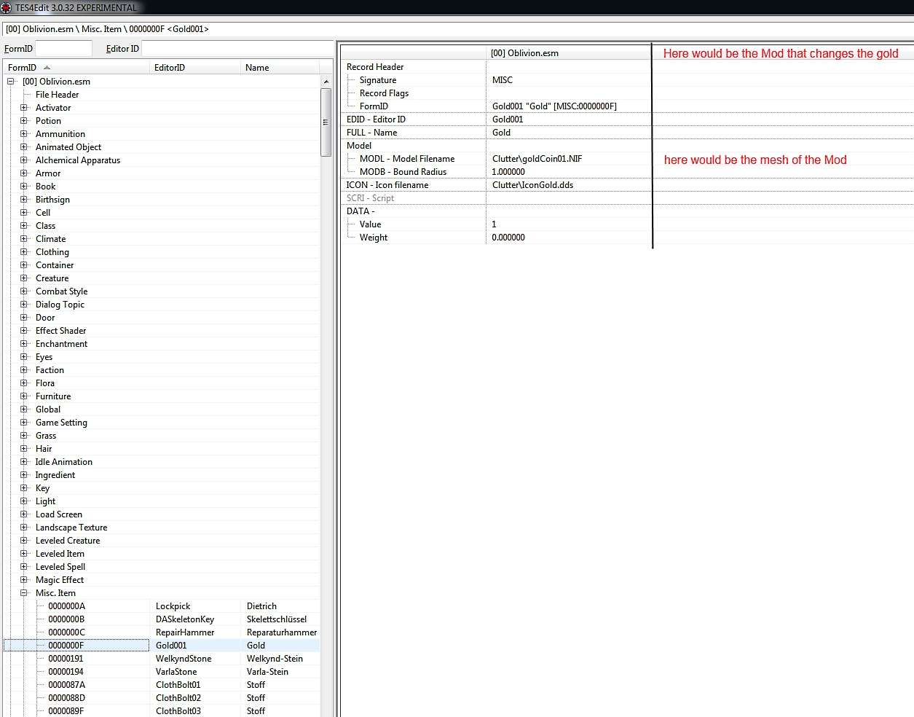This screenshot has height=717, width=914.
Task: Expand the Potion group
Action: 24,121
